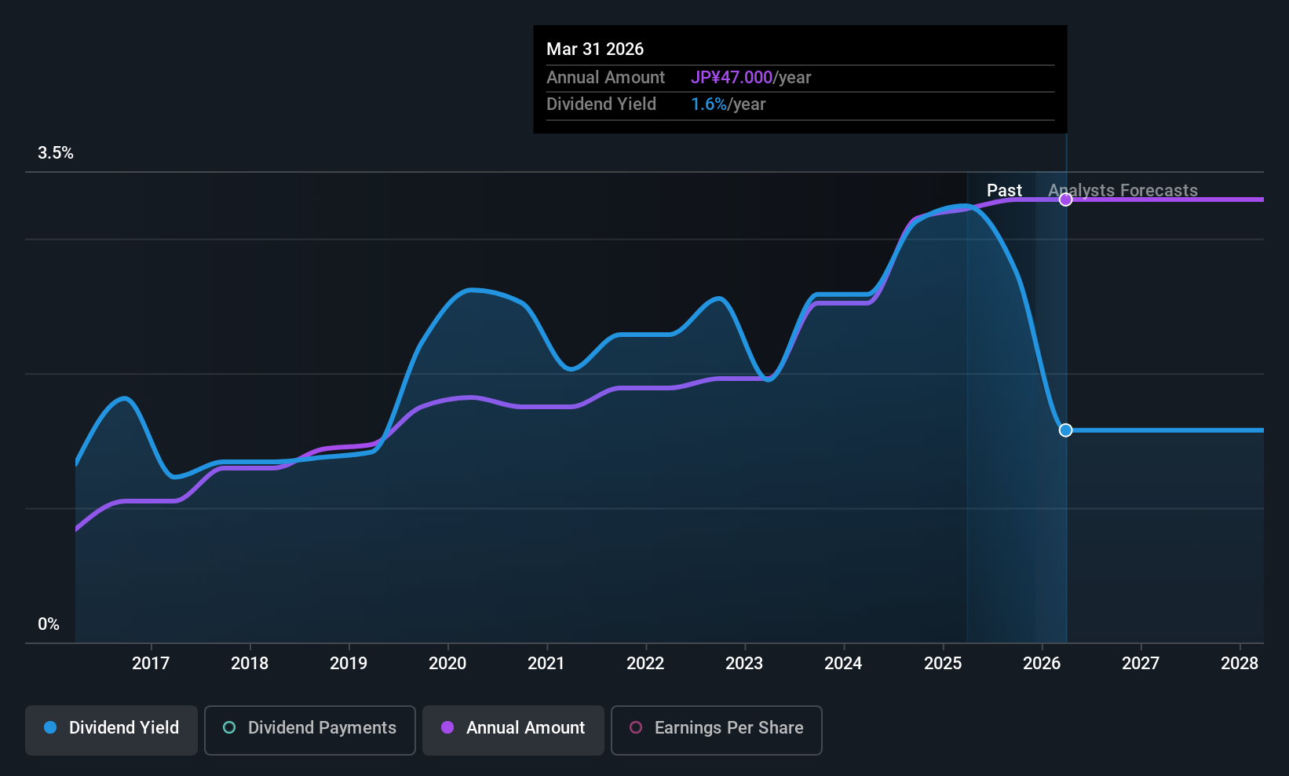Click the 3.5% y-axis label

click(56, 153)
